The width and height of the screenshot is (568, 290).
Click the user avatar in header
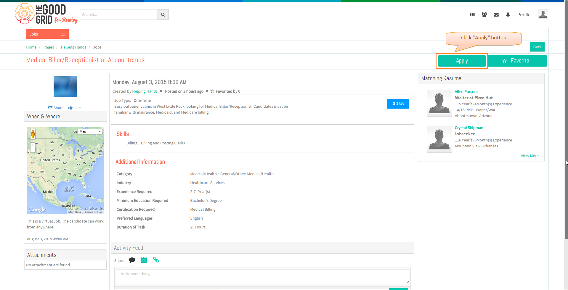pyautogui.click(x=543, y=14)
